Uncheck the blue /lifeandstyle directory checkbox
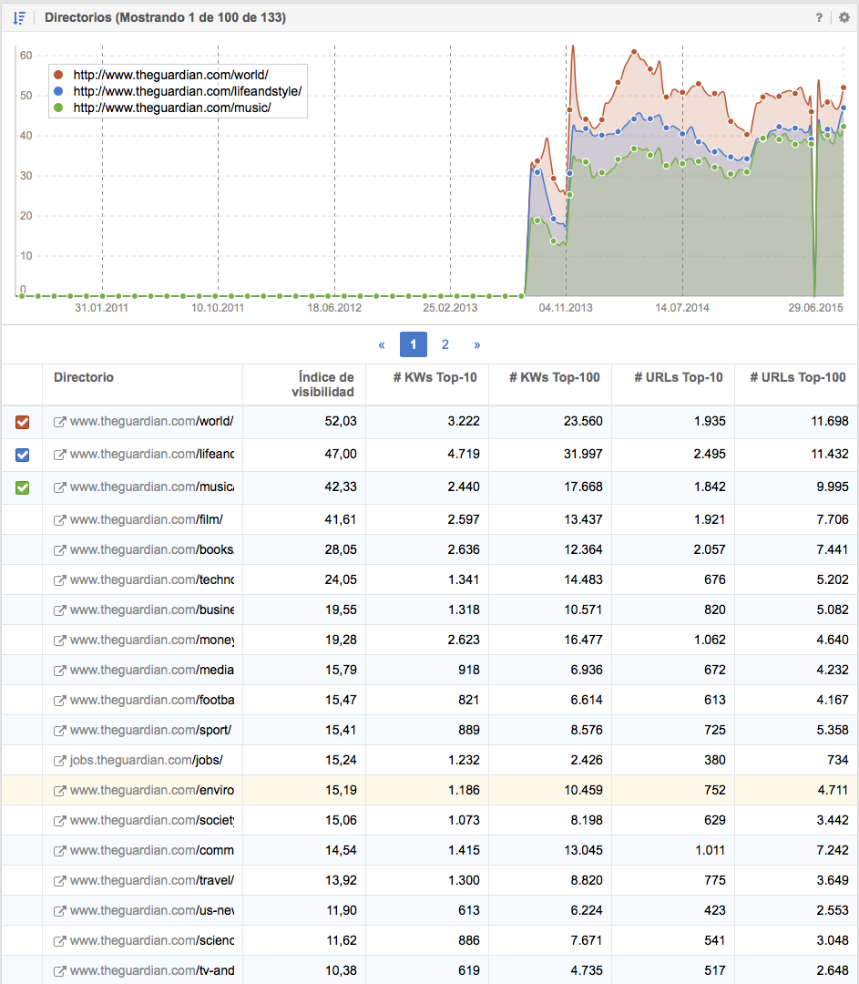 pyautogui.click(x=23, y=455)
